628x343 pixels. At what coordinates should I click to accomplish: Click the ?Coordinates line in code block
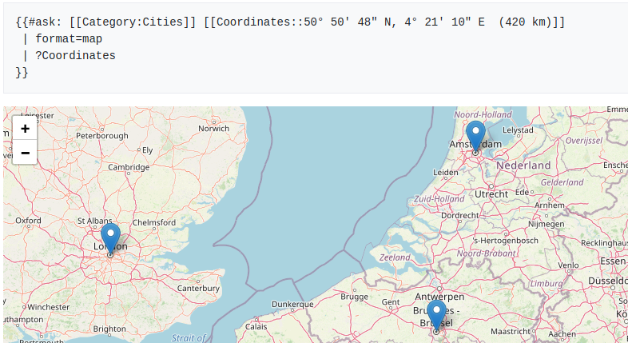75,56
